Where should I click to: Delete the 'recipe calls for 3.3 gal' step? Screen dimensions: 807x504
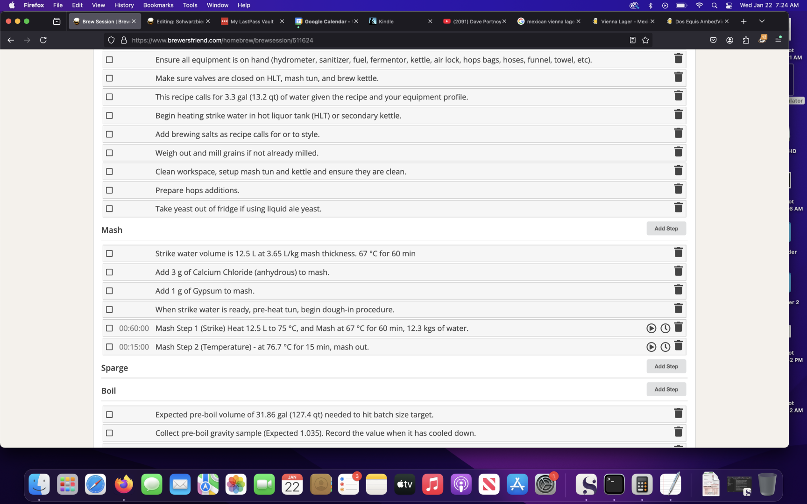coord(678,96)
